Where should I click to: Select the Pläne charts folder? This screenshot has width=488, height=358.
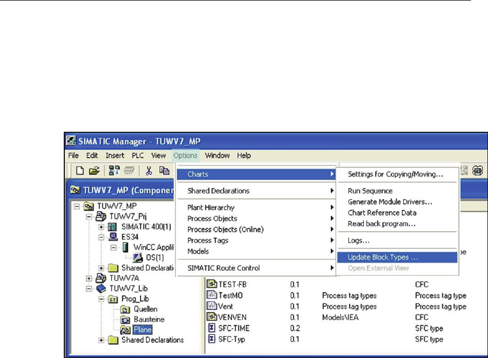coord(142,329)
